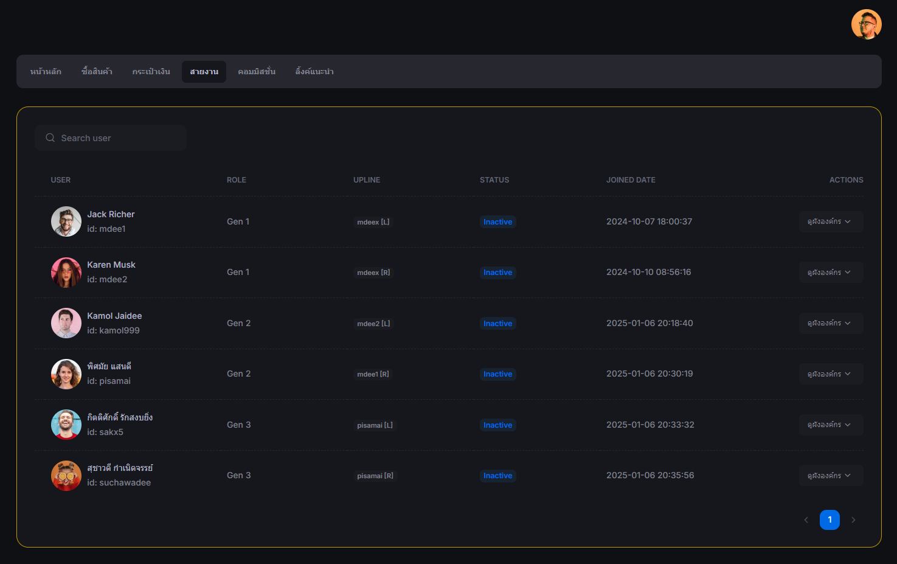Click the Inactive status badge for Kamol Jaidee
Image resolution: width=897 pixels, height=564 pixels.
coord(497,324)
